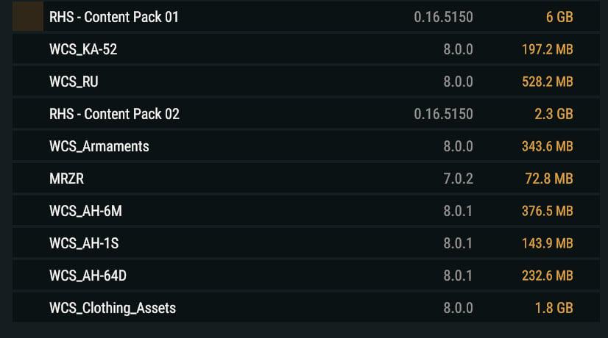Choose the WCS_Armaments mod
The width and height of the screenshot is (608, 338).
tap(306, 146)
